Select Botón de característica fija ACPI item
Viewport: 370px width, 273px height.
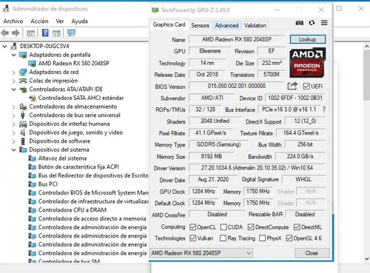pyautogui.click(x=78, y=167)
